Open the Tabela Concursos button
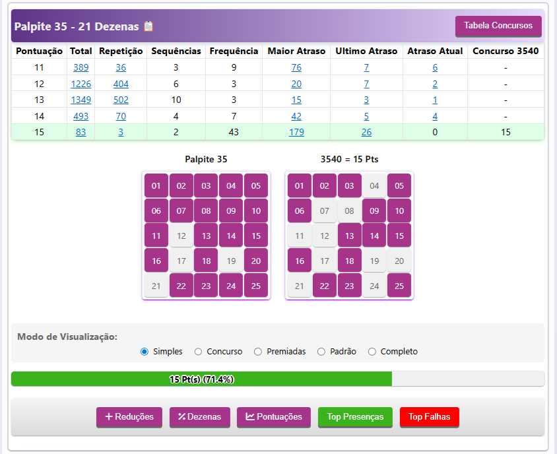 coord(498,26)
